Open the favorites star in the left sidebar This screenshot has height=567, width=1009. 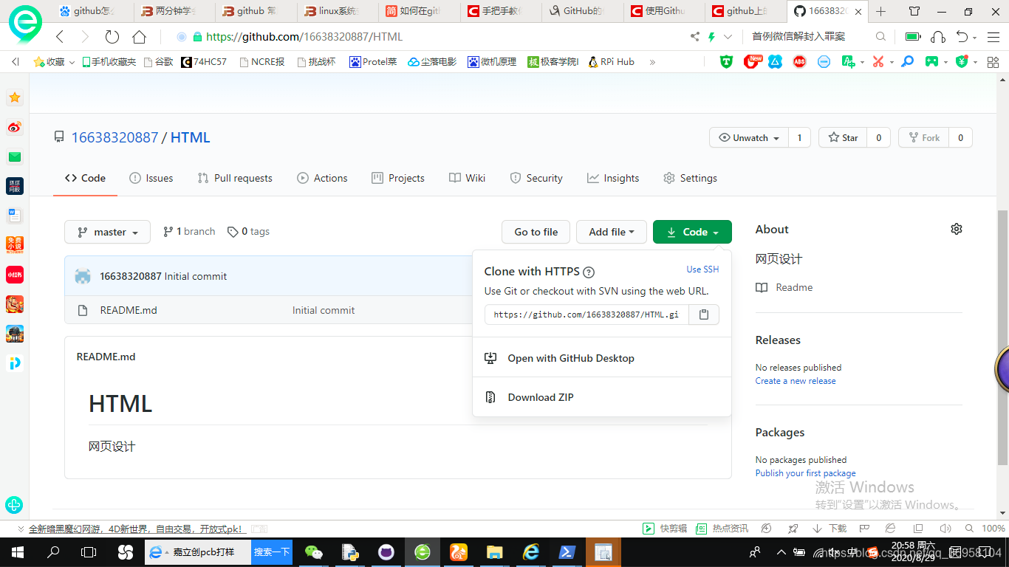[14, 97]
